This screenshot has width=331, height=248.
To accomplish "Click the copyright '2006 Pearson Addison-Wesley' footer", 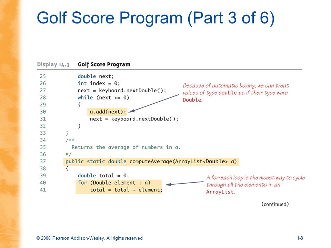I will coord(90,238).
